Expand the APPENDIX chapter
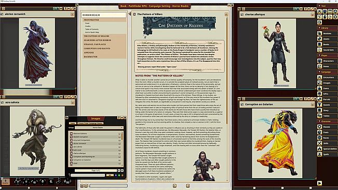Viewport: 338px width, 190px height. point(104,52)
